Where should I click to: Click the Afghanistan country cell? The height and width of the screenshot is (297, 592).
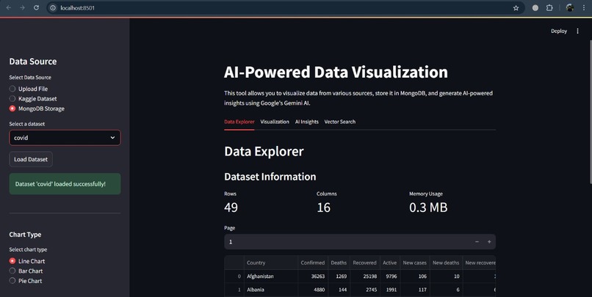(x=271, y=276)
